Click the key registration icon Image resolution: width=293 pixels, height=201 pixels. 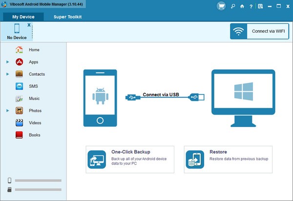click(x=233, y=6)
